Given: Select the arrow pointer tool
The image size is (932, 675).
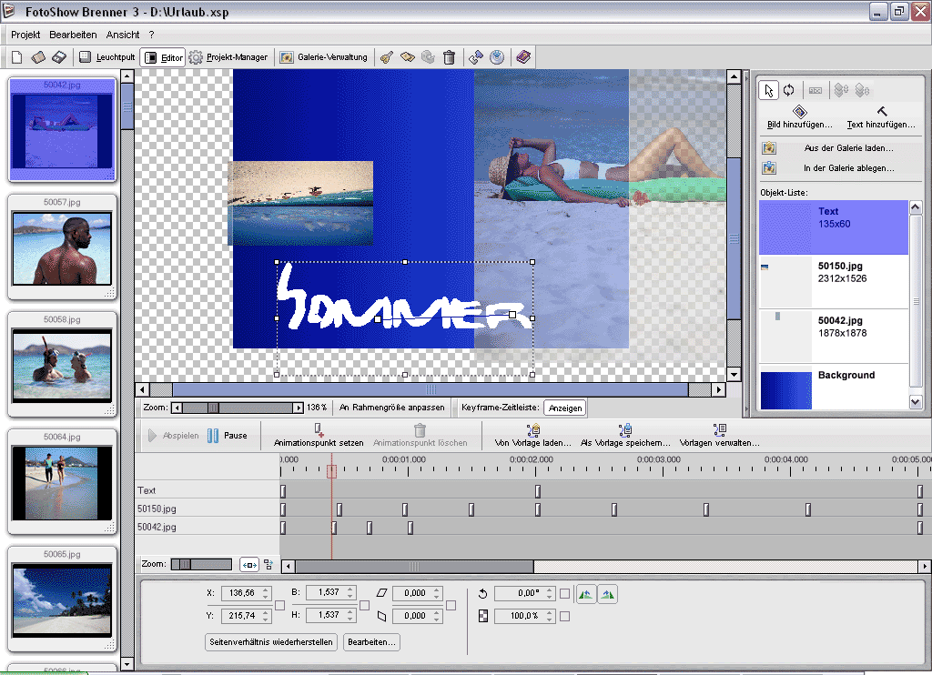Looking at the screenshot, I should click(x=770, y=90).
